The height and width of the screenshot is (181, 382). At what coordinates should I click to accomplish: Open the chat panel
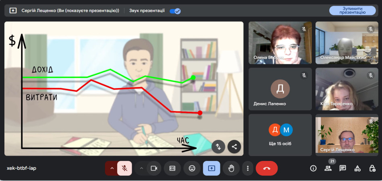point(343,168)
